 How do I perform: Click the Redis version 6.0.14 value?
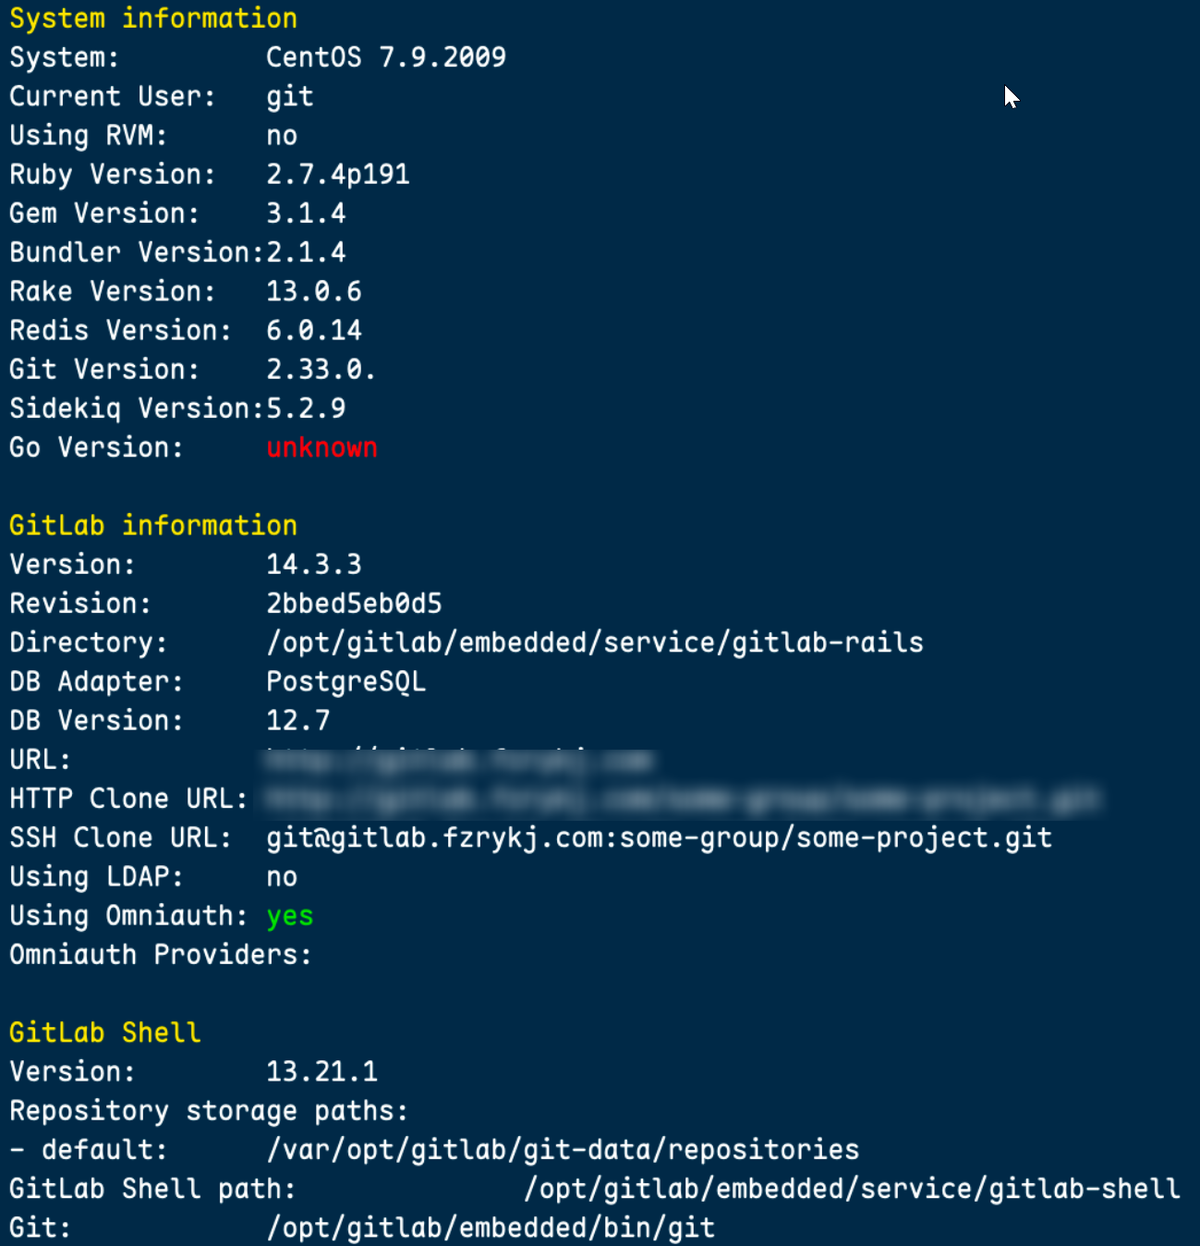click(314, 330)
